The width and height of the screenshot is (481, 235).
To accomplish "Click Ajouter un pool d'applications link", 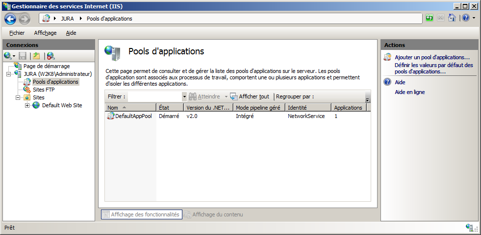I will (432, 57).
